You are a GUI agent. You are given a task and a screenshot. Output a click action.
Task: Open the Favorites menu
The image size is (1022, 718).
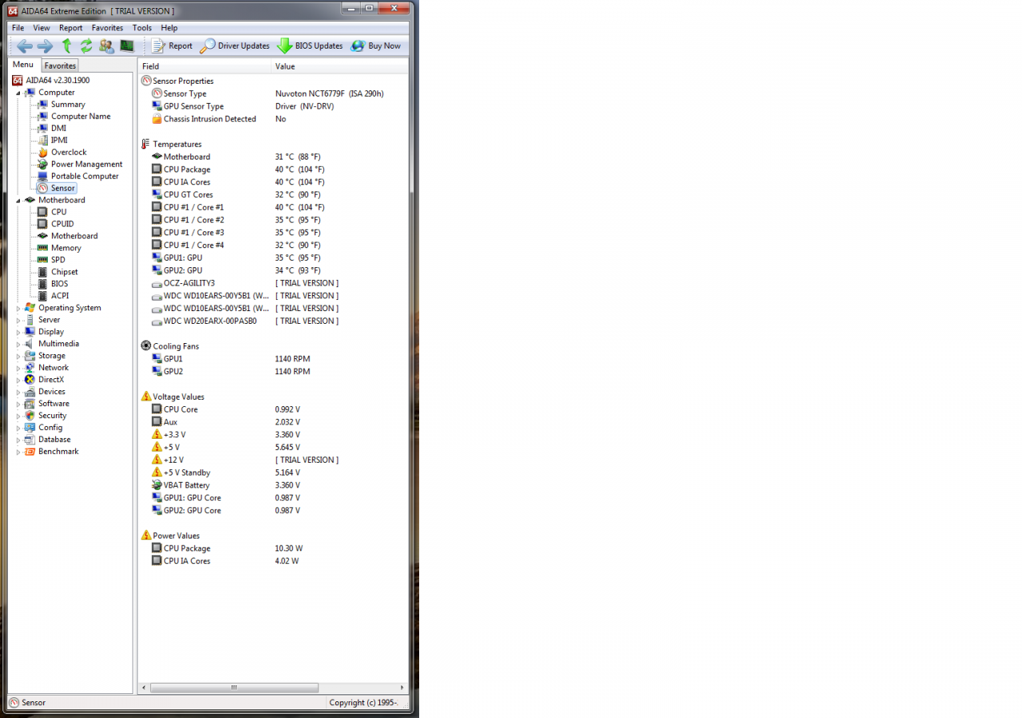point(107,28)
